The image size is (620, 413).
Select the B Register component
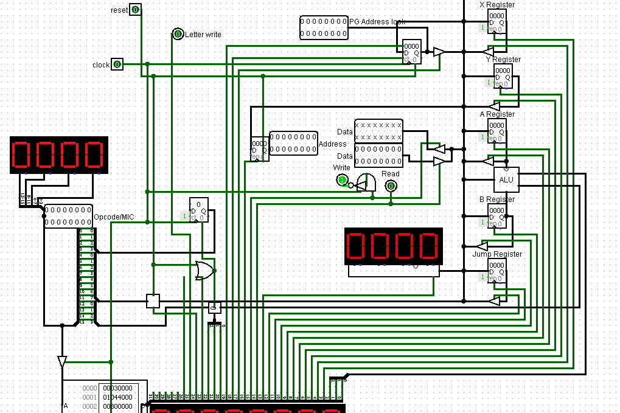497,217
